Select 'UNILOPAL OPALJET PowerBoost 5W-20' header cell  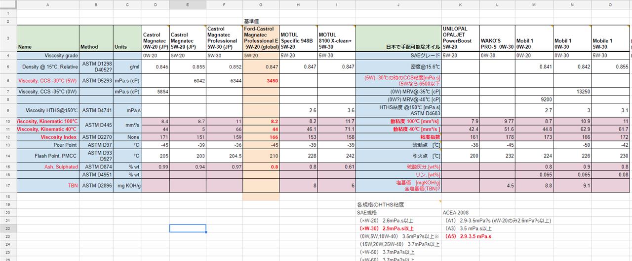pos(460,38)
